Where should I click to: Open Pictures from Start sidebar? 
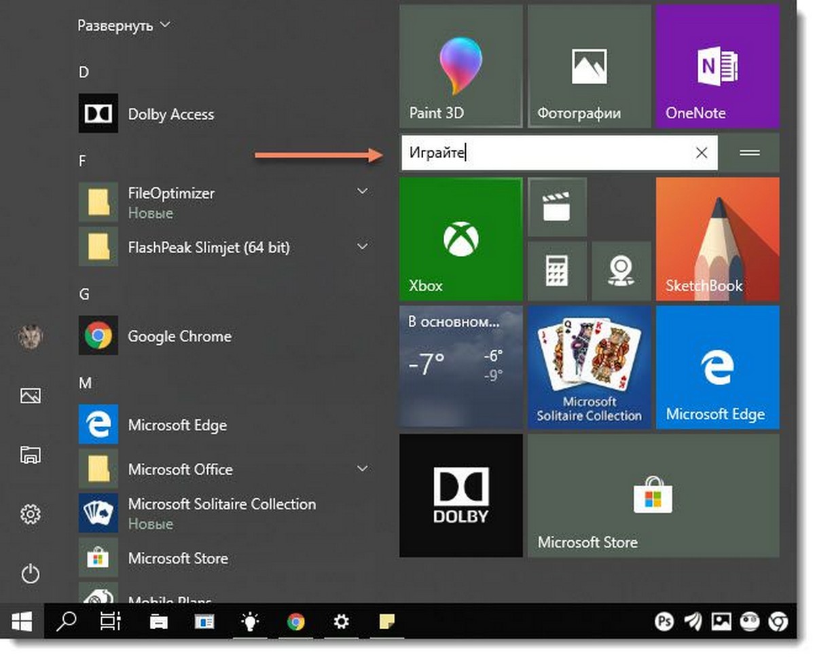click(30, 396)
